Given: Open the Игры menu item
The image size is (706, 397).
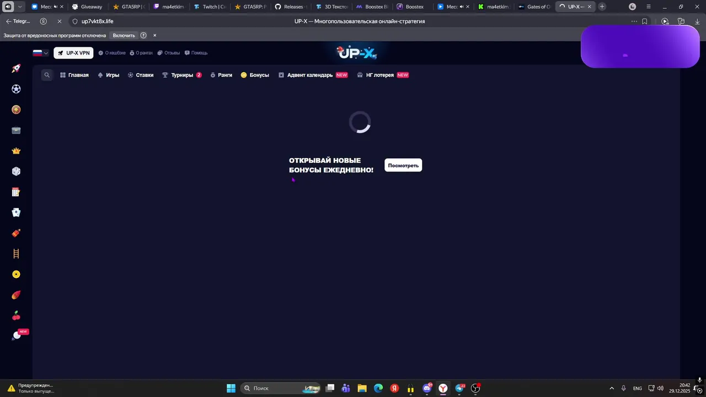Looking at the screenshot, I should (x=108, y=75).
